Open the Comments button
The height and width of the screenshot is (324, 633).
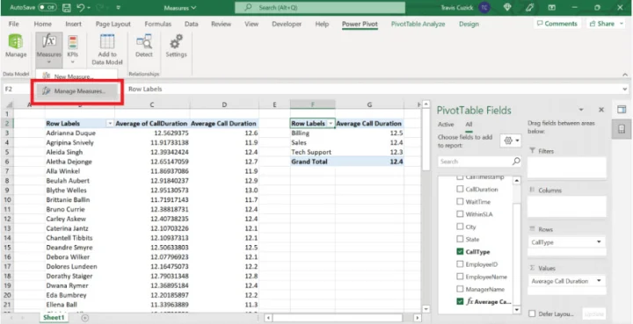[x=557, y=24]
